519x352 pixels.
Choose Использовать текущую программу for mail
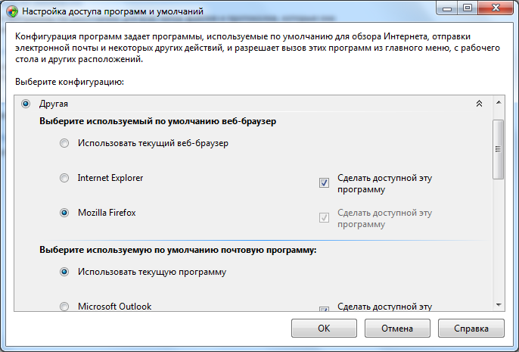coord(64,272)
